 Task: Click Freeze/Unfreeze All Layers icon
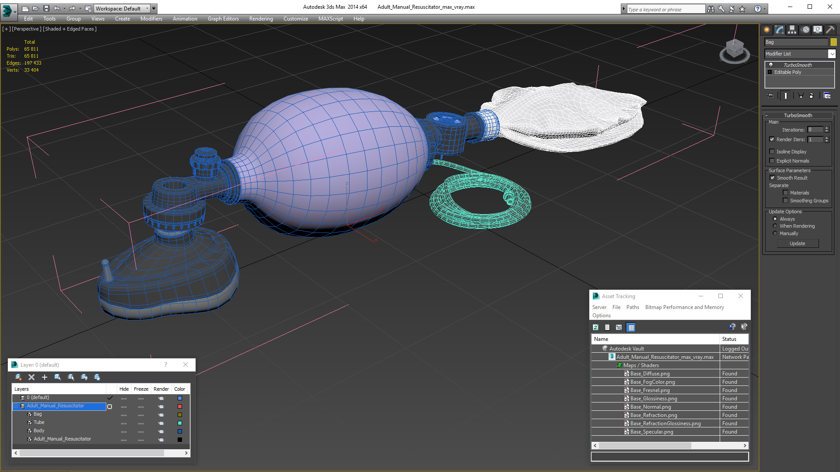pyautogui.click(x=97, y=377)
